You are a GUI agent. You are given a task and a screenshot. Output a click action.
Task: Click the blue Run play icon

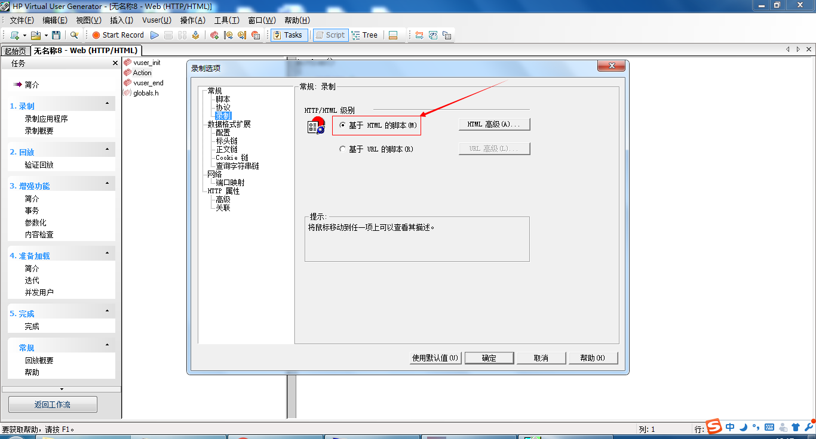click(x=155, y=35)
